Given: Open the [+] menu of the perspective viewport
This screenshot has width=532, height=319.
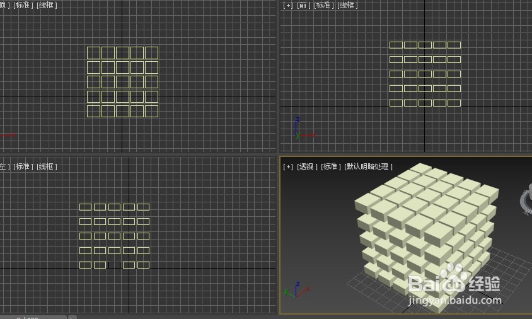Looking at the screenshot, I should [288, 166].
